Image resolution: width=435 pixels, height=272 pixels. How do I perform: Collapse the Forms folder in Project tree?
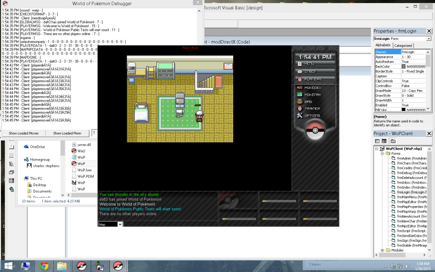[x=382, y=153]
